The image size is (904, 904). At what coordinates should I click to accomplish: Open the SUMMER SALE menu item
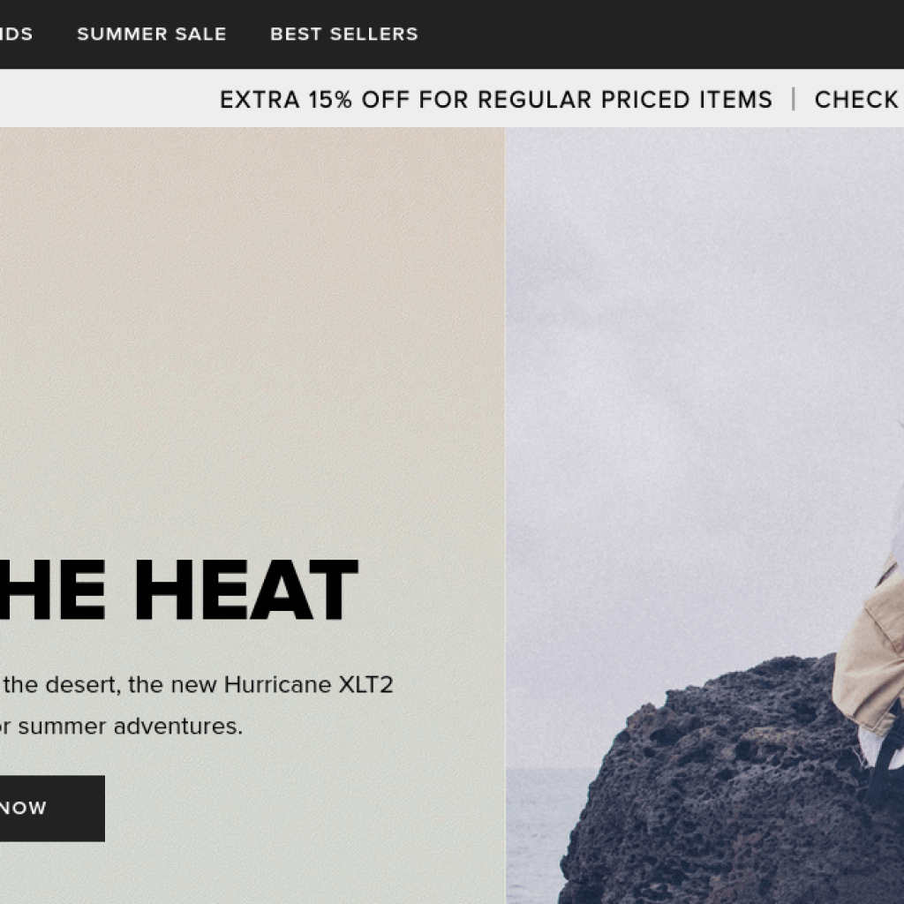[x=152, y=34]
